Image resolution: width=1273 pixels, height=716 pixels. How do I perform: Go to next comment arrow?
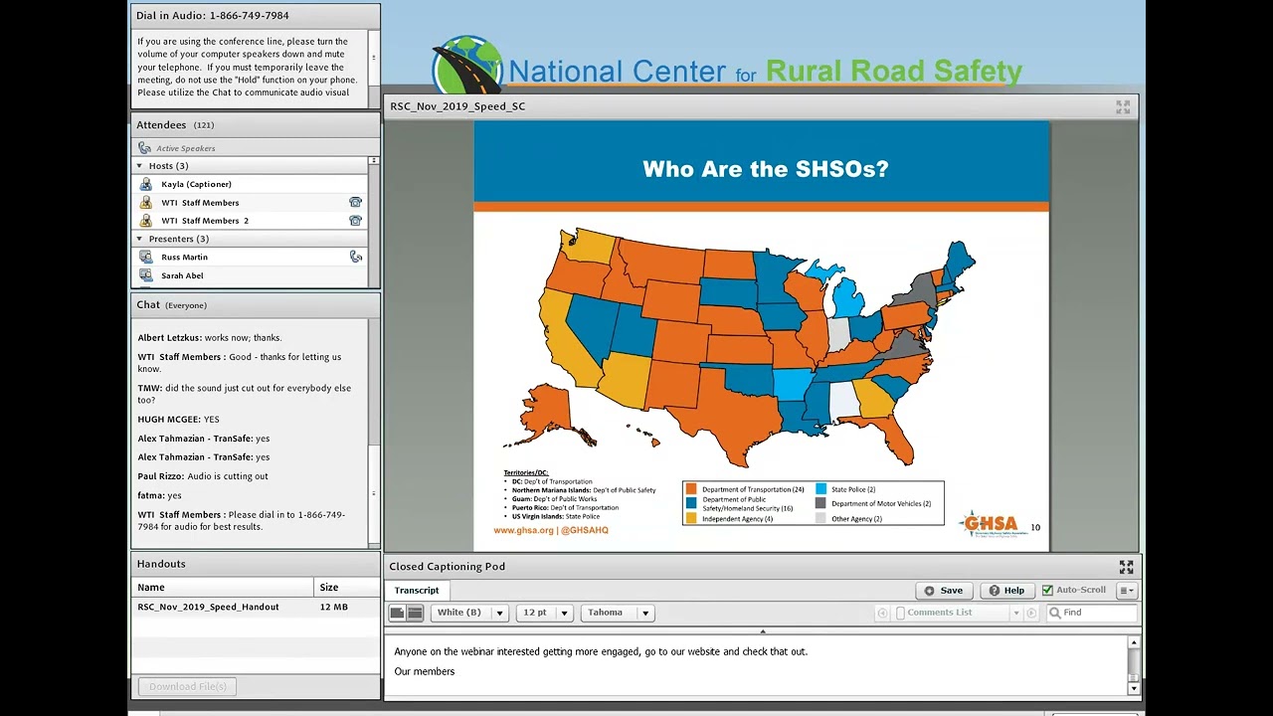[1031, 613]
